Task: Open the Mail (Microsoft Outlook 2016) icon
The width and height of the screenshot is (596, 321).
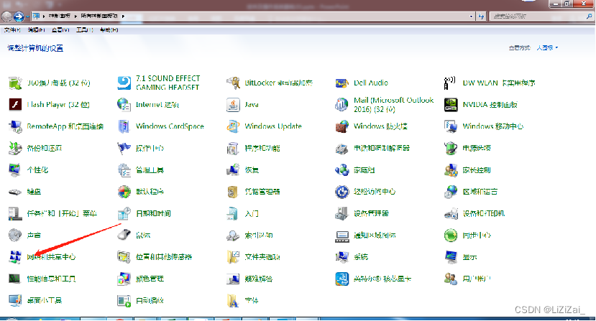Action: pyautogui.click(x=341, y=104)
